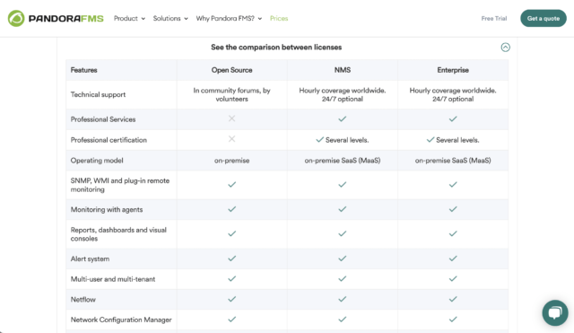Open the Free Trial link
Image resolution: width=574 pixels, height=333 pixels.
pos(494,18)
